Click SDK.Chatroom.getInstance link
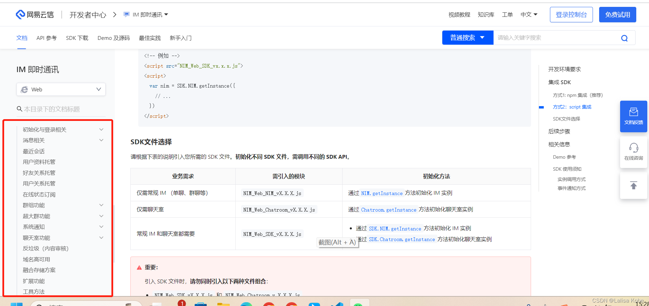 coord(402,239)
